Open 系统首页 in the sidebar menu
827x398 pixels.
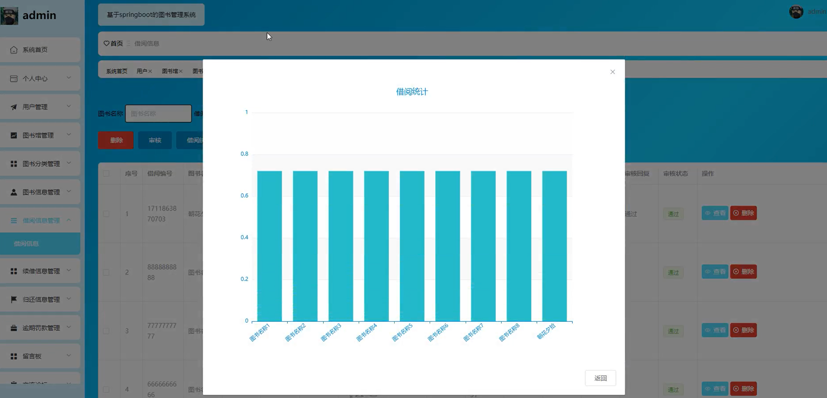click(x=40, y=50)
